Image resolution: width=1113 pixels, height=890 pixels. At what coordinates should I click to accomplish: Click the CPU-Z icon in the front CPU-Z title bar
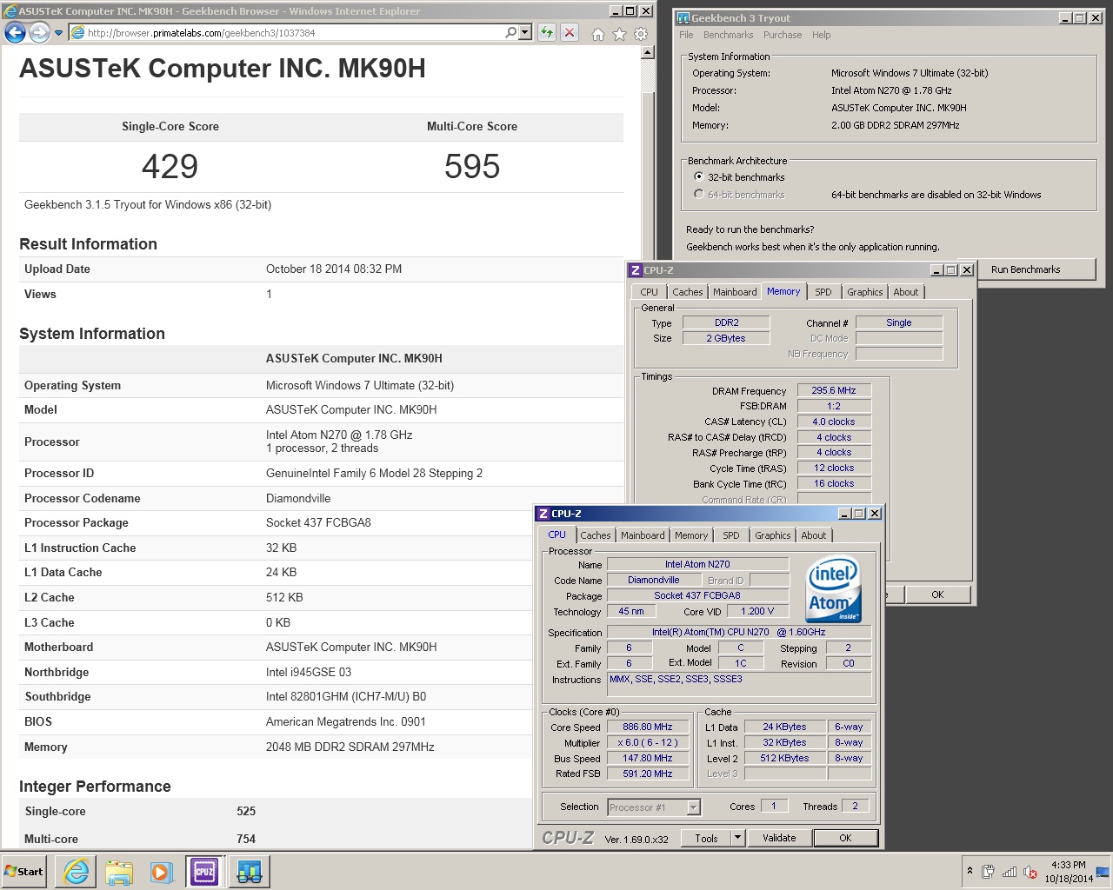(543, 514)
